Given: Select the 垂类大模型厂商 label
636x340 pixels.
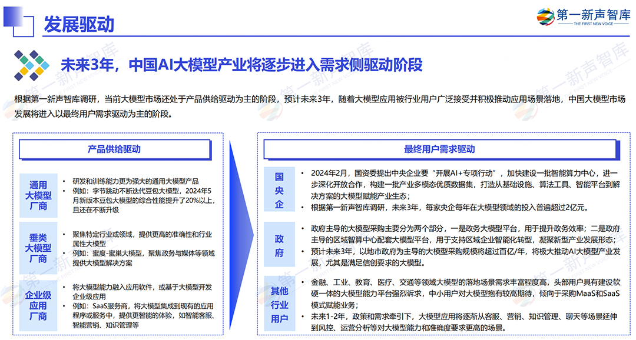Looking at the screenshot, I should [38, 248].
